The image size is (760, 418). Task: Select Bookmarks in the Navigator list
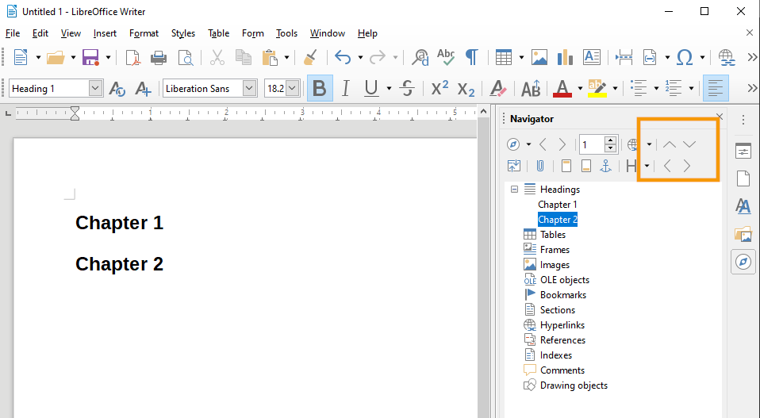point(562,295)
